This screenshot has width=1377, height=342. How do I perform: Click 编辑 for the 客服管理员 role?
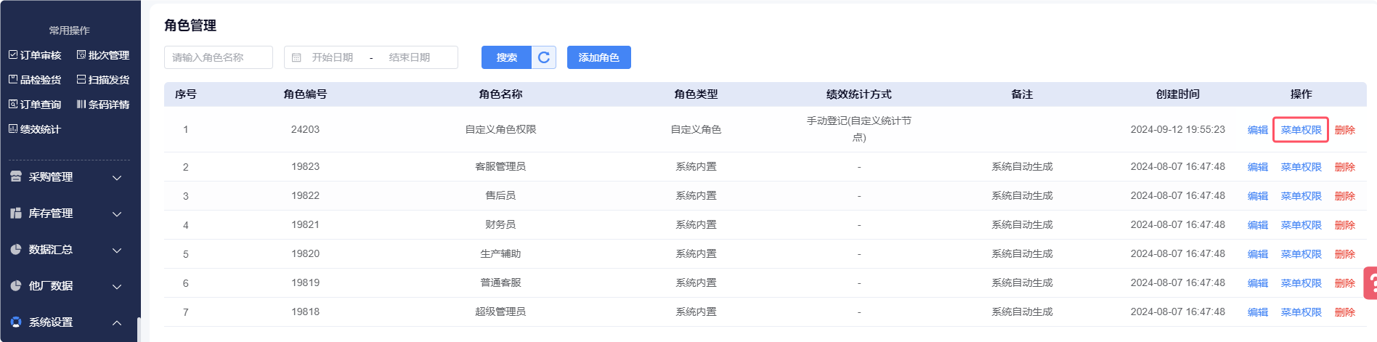[x=1257, y=167]
